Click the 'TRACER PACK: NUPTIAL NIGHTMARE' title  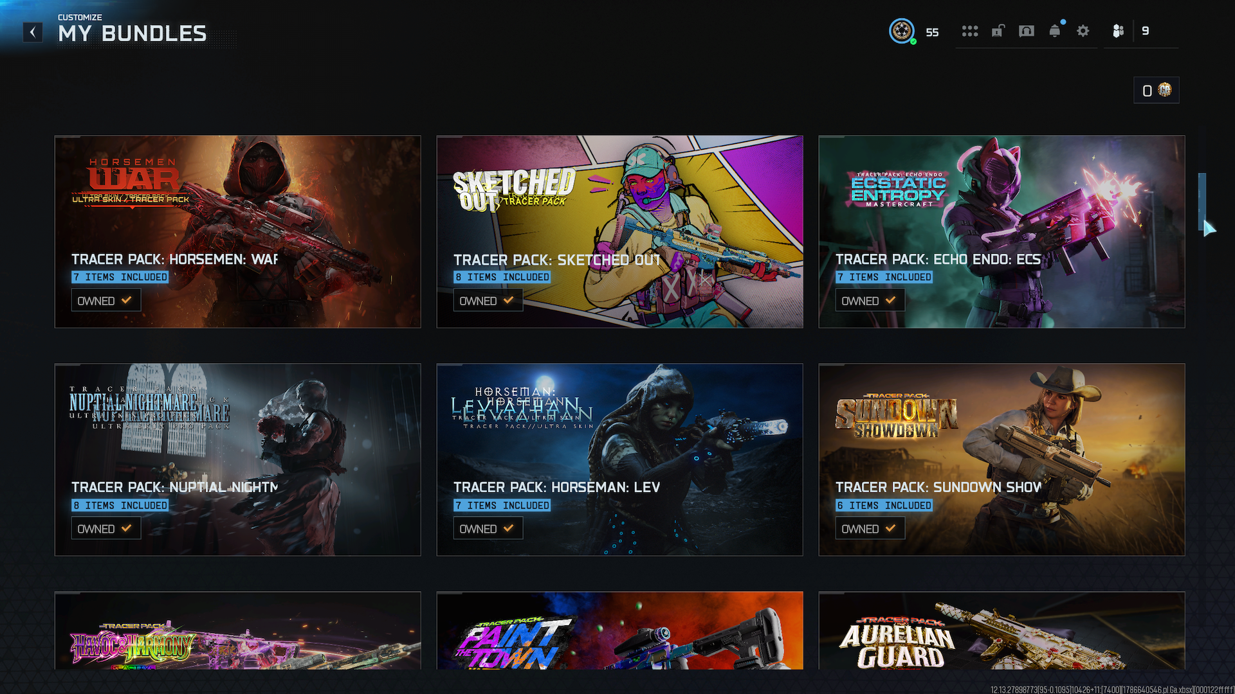pos(175,487)
